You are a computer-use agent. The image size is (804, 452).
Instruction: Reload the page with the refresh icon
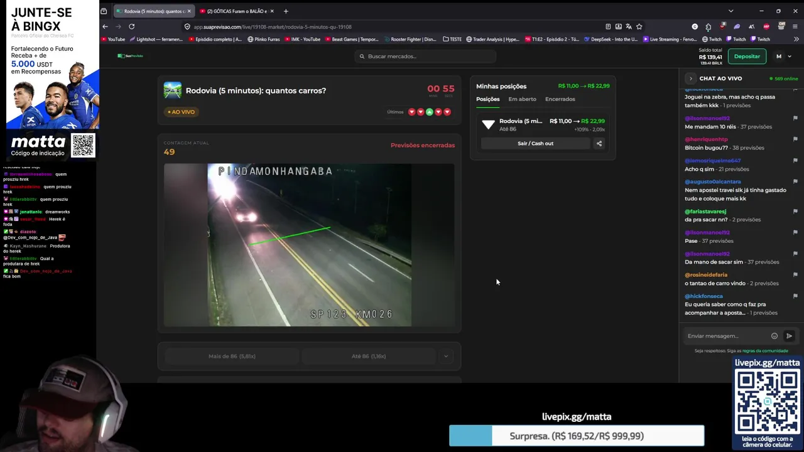131,26
